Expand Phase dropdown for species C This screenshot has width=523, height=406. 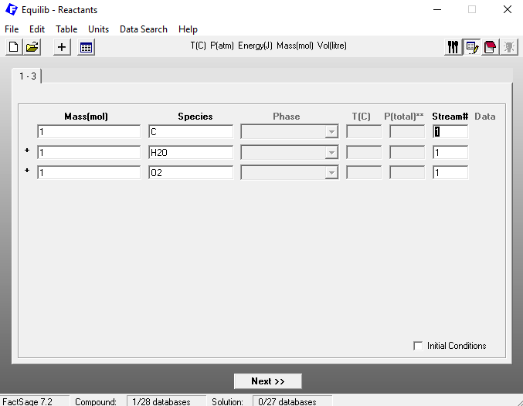pos(331,132)
